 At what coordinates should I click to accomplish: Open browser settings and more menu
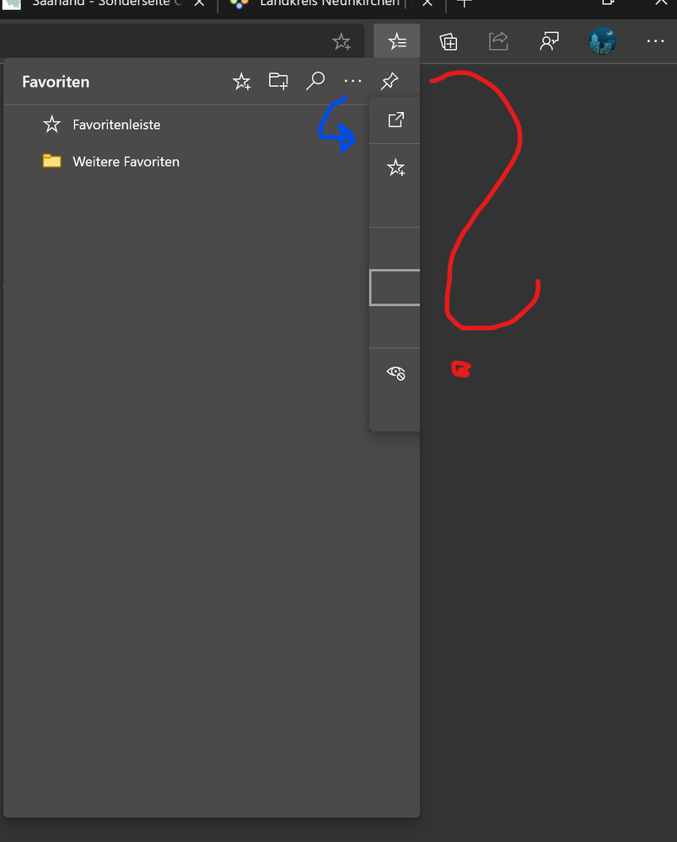[x=656, y=40]
